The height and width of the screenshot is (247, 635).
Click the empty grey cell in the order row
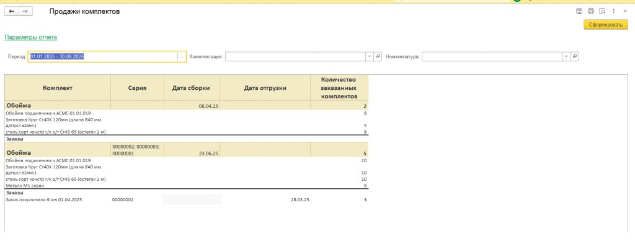(x=192, y=199)
